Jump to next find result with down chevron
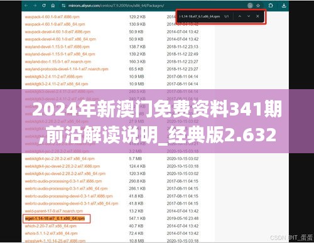Screen dimensions: 314x243 point(249,16)
